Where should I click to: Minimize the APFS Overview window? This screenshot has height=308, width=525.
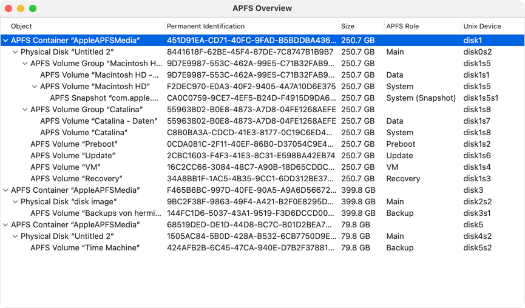click(21, 8)
